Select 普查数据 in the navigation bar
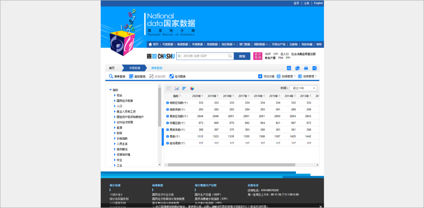 (x=212, y=44)
